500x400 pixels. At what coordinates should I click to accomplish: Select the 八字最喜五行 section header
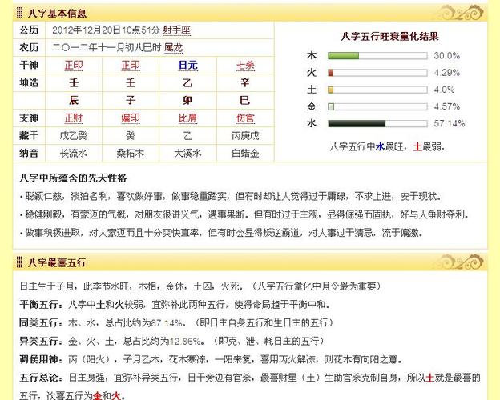250,262
